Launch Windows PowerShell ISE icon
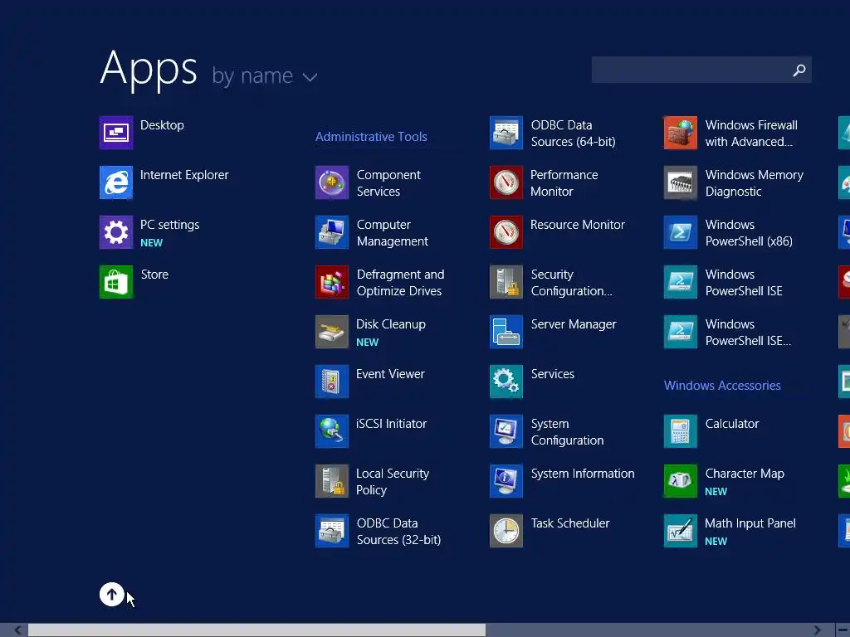The width and height of the screenshot is (850, 637). point(681,282)
